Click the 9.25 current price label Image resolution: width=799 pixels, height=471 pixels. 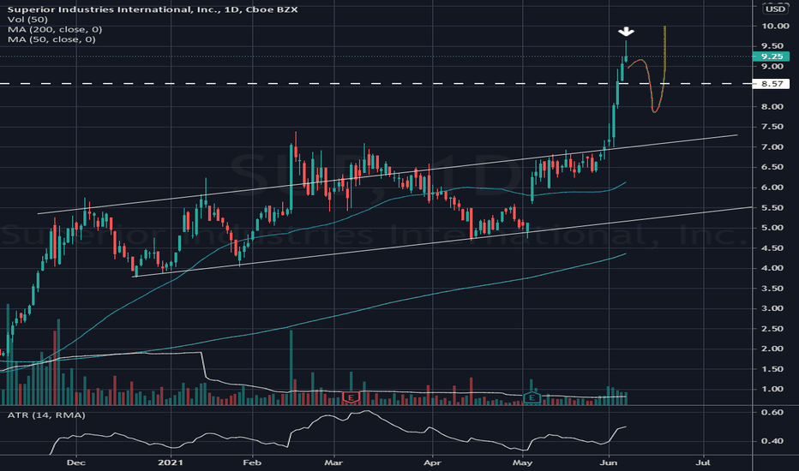point(772,57)
